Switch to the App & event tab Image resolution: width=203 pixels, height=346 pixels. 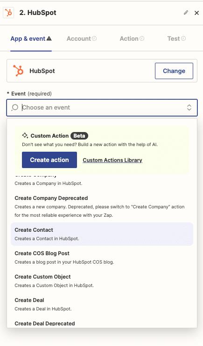[x=31, y=38]
